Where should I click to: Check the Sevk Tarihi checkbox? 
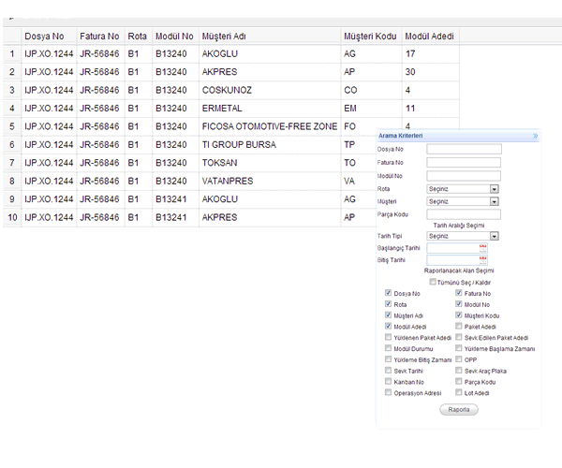pyautogui.click(x=388, y=371)
